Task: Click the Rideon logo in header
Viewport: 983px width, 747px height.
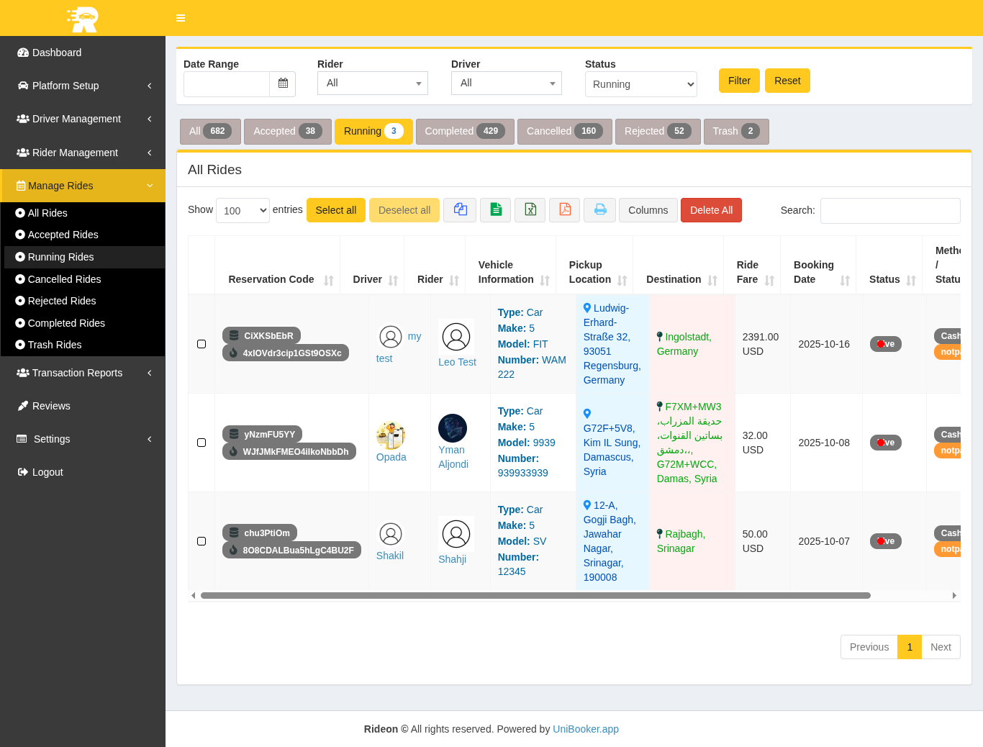Action: click(x=83, y=18)
